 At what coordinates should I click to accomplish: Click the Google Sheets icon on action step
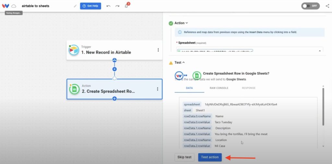[74, 89]
